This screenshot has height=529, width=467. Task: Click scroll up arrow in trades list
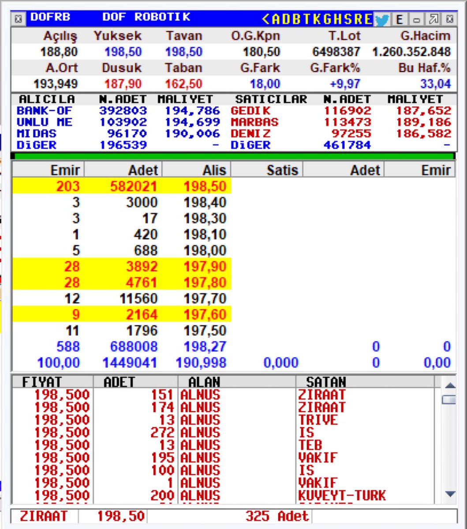pyautogui.click(x=450, y=385)
